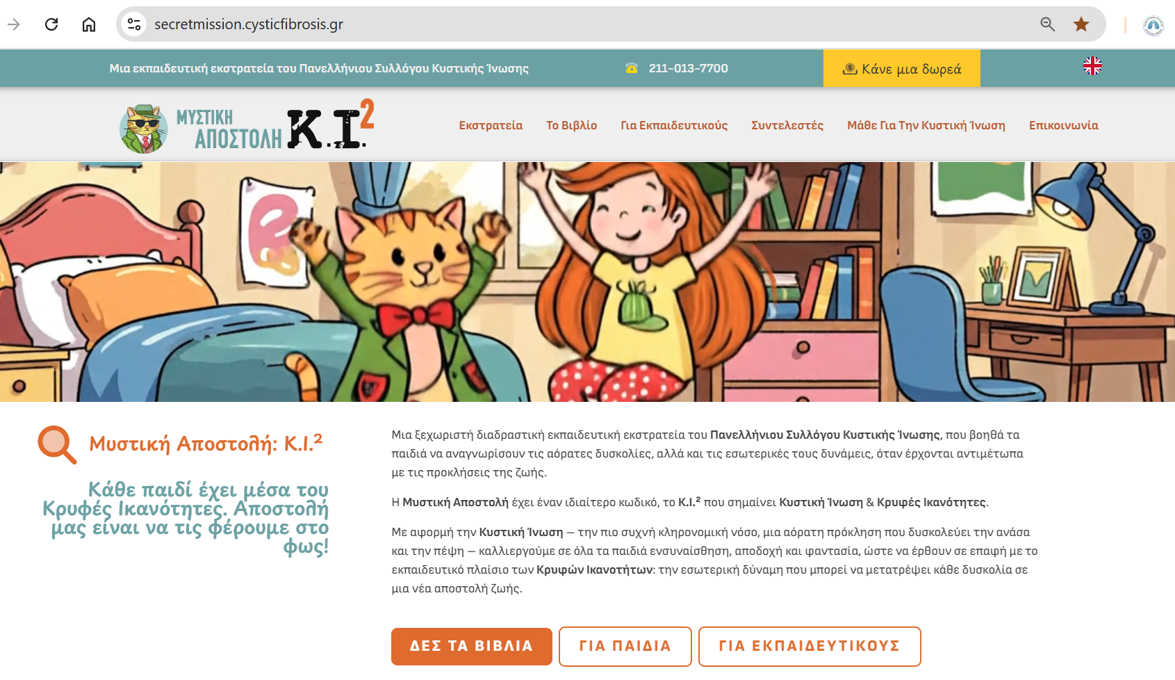Select the Συντελεστές navigation link
Viewport: 1175px width, 680px height.
tap(787, 125)
